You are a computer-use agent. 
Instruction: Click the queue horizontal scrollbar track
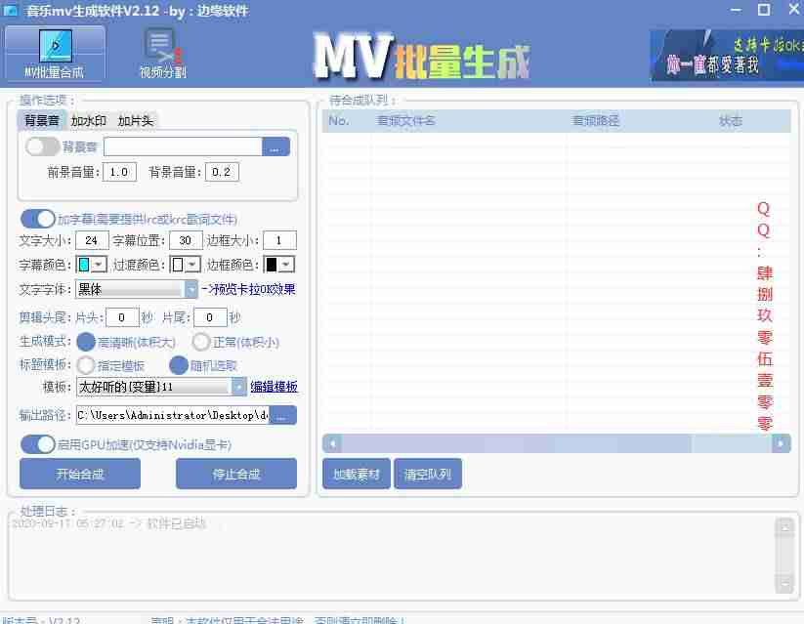(x=557, y=443)
